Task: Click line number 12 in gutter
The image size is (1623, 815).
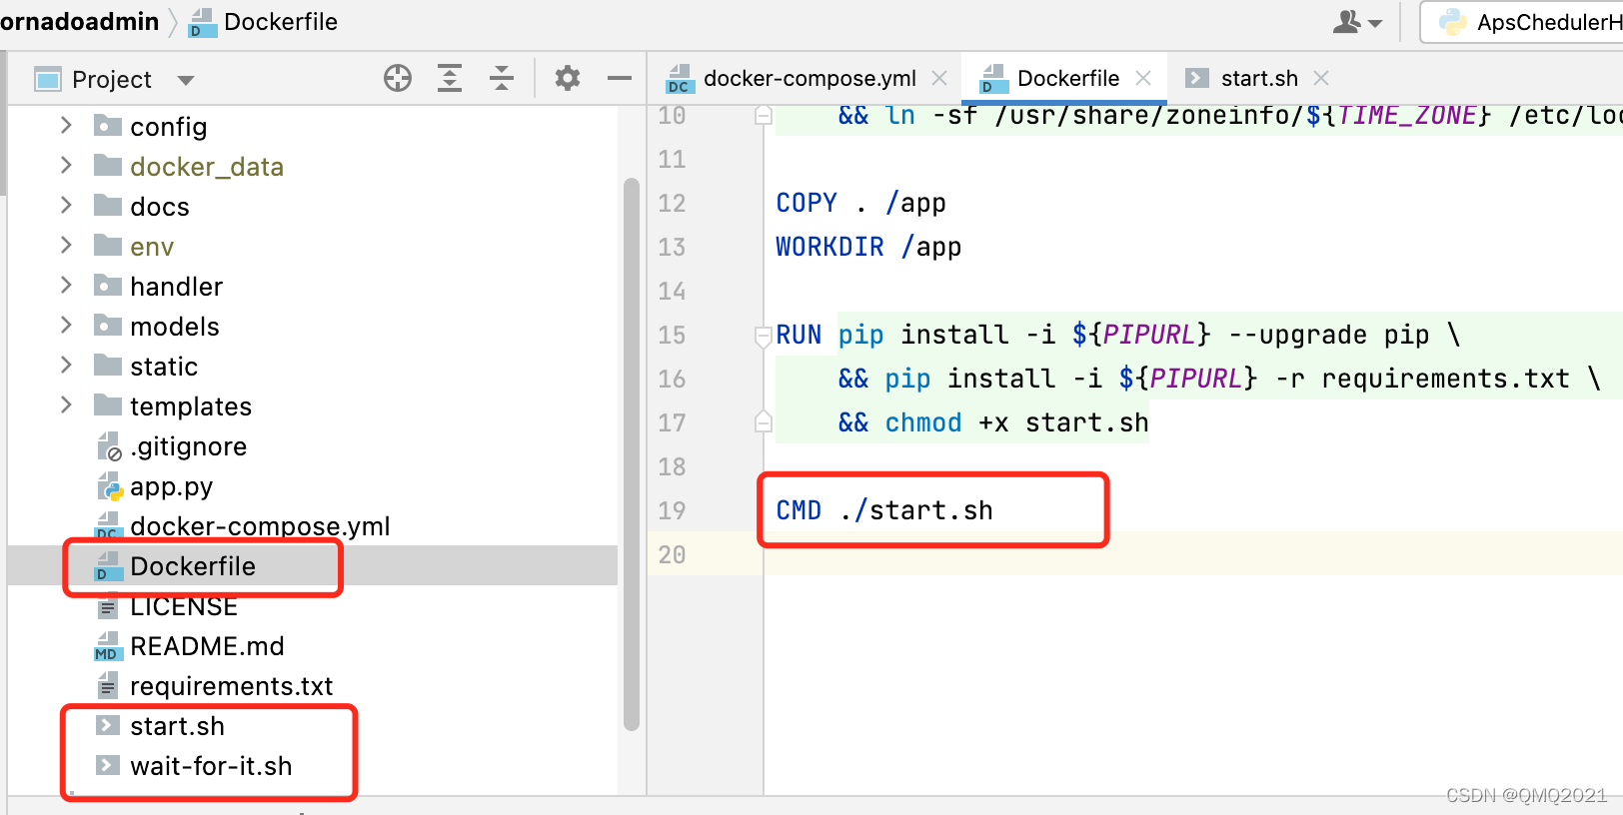Action: [672, 203]
